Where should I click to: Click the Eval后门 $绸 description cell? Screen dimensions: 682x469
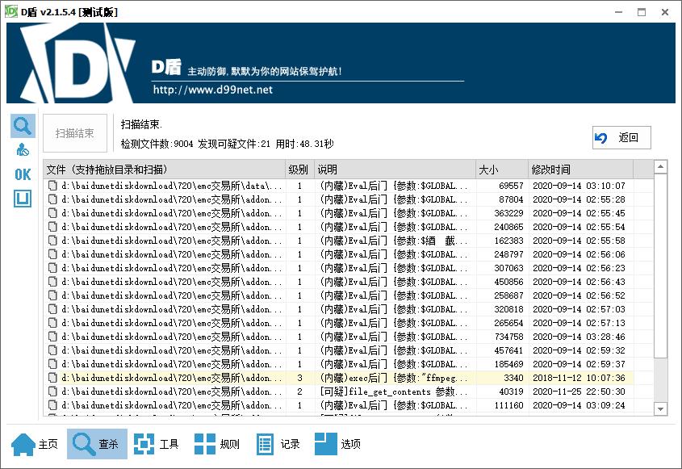[x=394, y=241]
